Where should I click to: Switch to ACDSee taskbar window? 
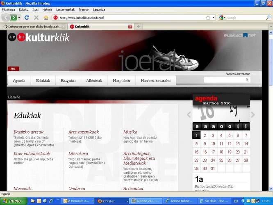click(x=146, y=201)
